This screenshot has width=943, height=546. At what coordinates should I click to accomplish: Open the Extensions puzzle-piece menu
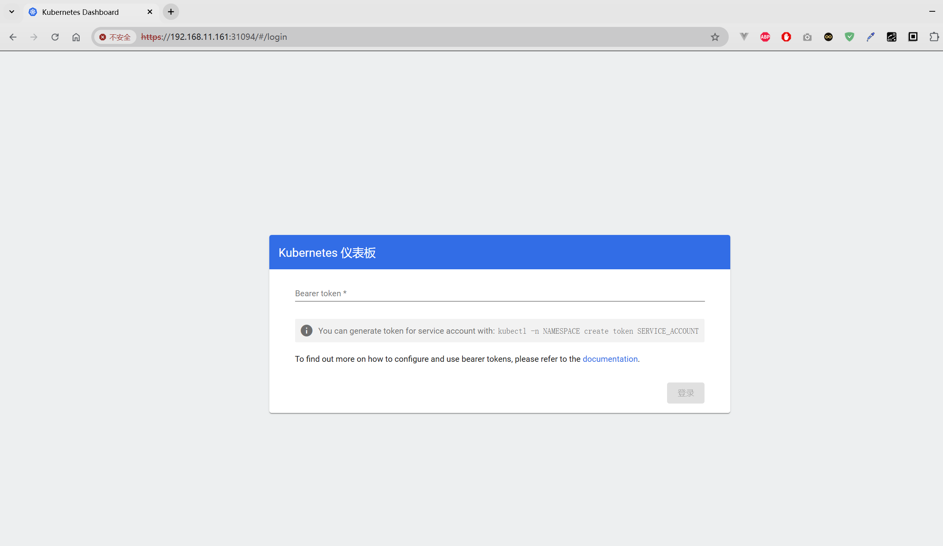934,37
